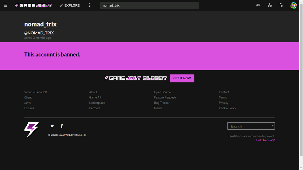Open the three-dot more options menu

point(89,5)
